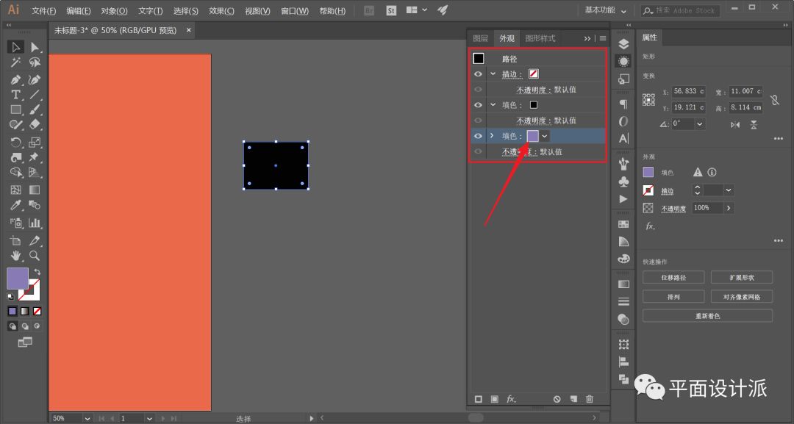
Task: Open the dropdown beside purple fill swatch
Action: tap(545, 136)
